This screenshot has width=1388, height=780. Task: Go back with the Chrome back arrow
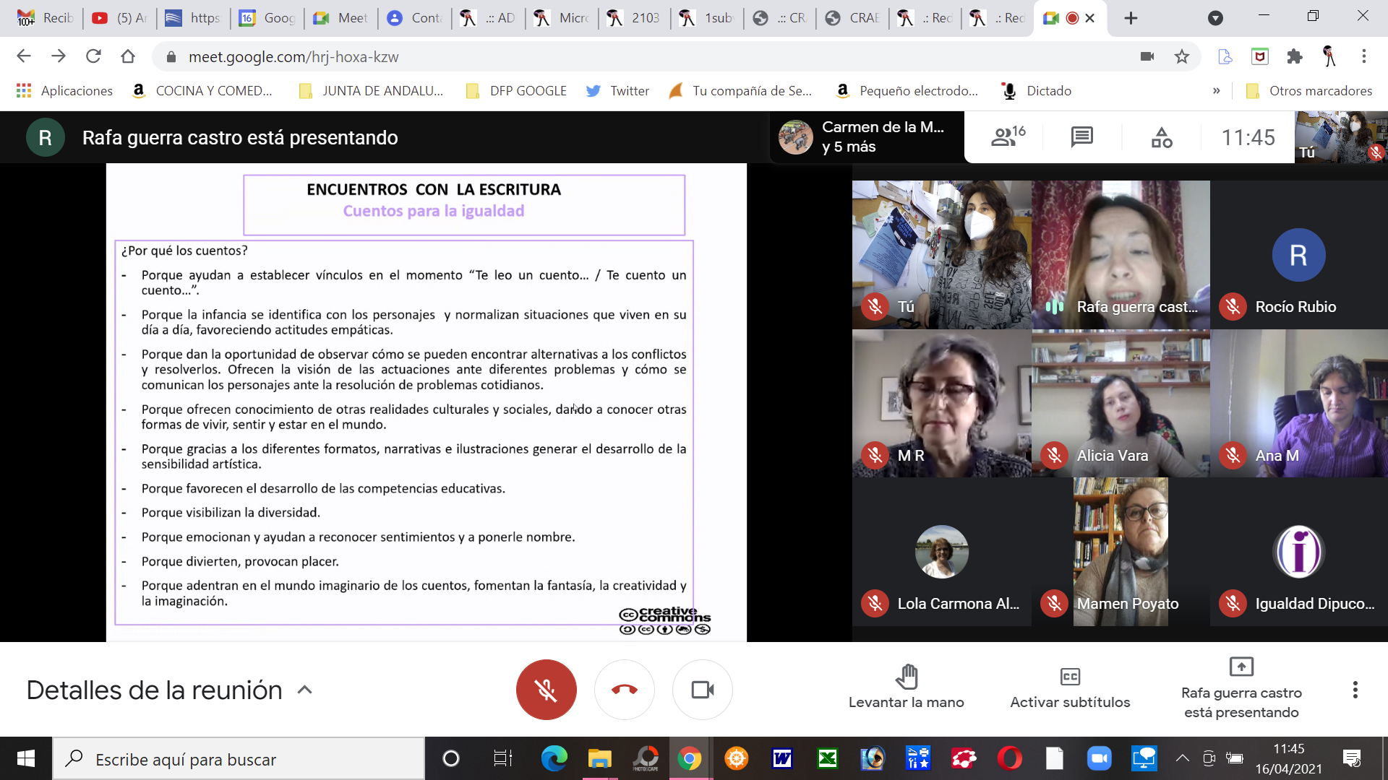coord(24,56)
